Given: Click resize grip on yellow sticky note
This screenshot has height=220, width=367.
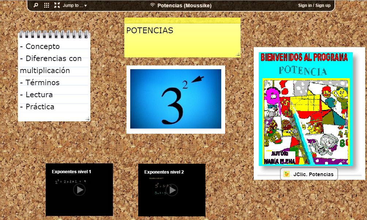Looking at the screenshot, I should point(238,55).
